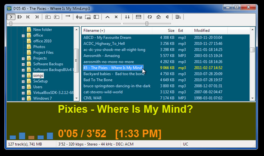Click the folder tree scroll-down arrow
Screen dimensions: 264x156
pyautogui.click(x=76, y=98)
